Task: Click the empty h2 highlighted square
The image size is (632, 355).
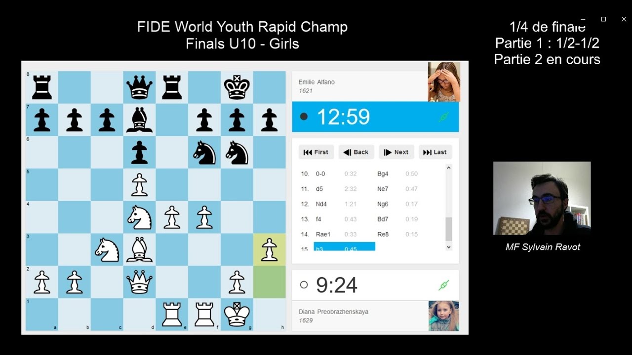Action: pos(269,283)
